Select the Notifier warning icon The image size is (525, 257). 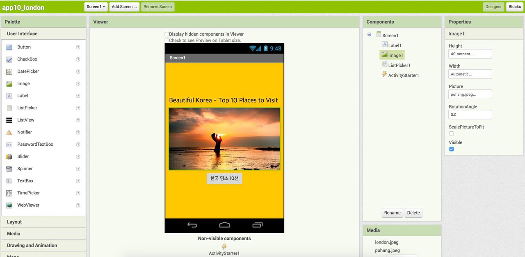tap(9, 132)
